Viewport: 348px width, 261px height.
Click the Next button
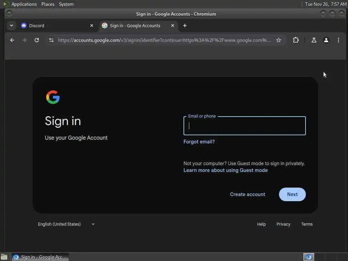coord(292,194)
